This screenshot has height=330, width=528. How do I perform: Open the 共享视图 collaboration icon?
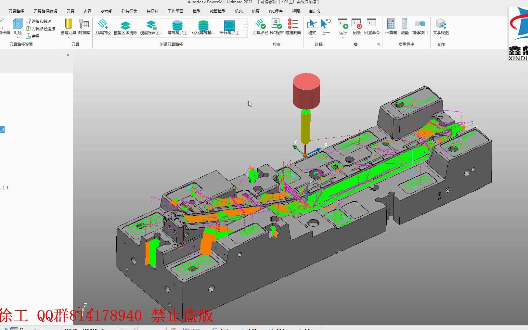point(441,27)
